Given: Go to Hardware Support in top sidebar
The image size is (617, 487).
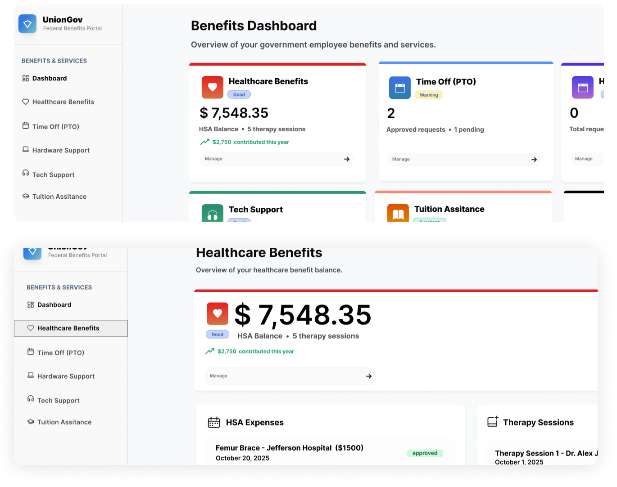Looking at the screenshot, I should coord(61,150).
